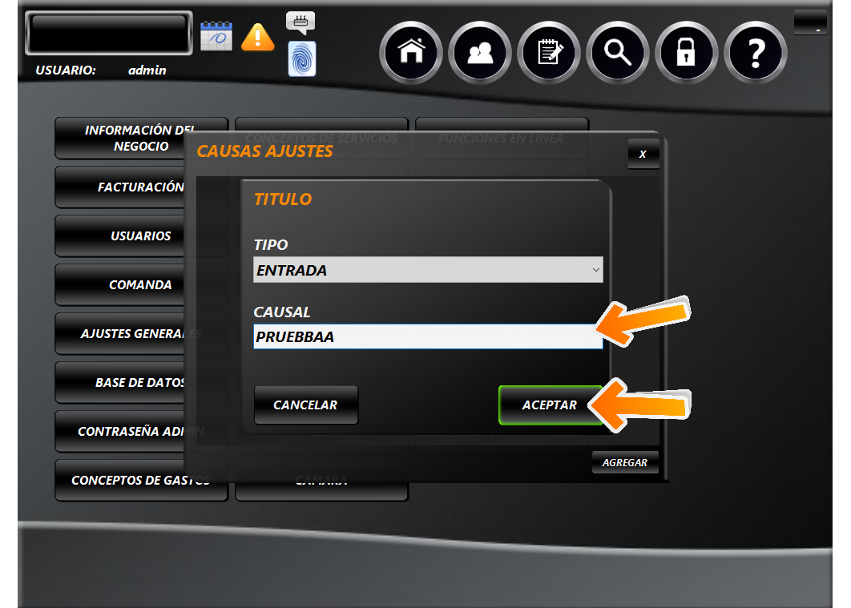The image size is (851, 608).
Task: Click the yellow warning triangle icon
Action: (257, 36)
